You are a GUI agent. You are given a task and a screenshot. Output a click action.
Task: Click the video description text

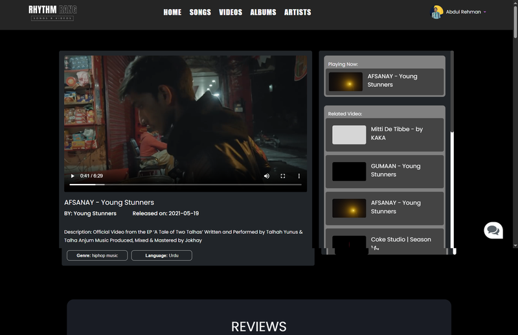(183, 236)
